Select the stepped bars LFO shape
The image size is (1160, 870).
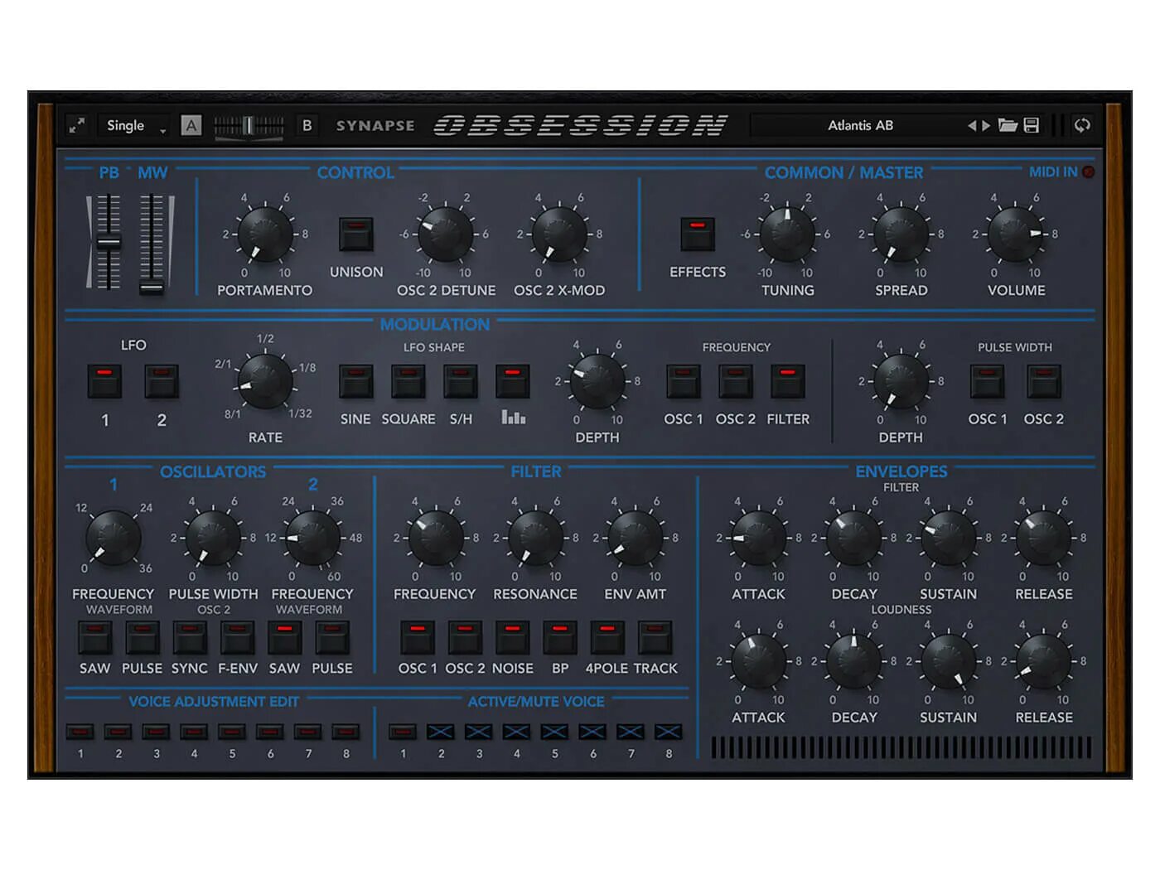513,381
